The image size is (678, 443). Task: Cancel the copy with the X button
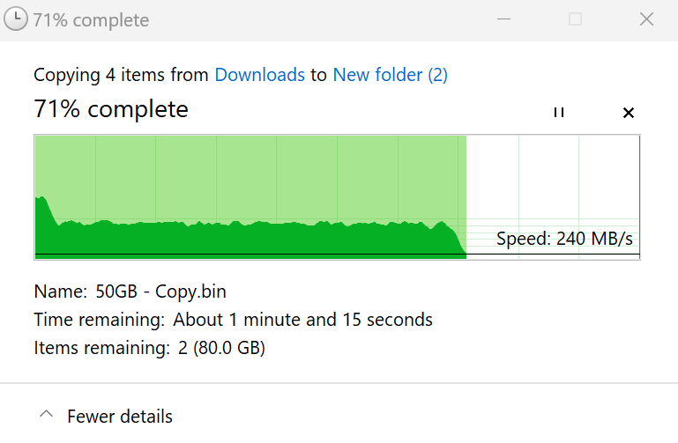point(629,113)
